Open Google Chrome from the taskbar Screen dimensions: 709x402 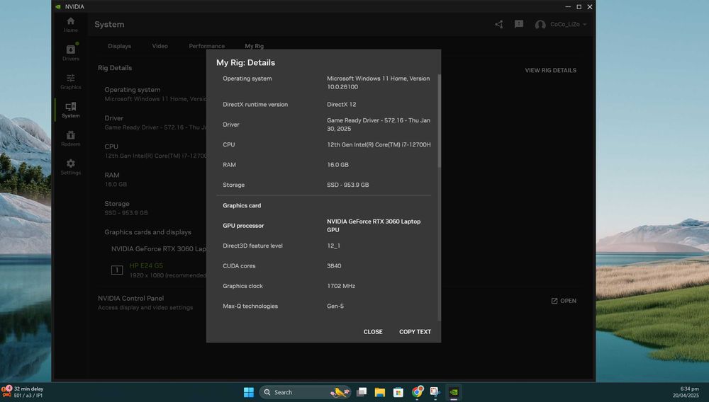[417, 391]
